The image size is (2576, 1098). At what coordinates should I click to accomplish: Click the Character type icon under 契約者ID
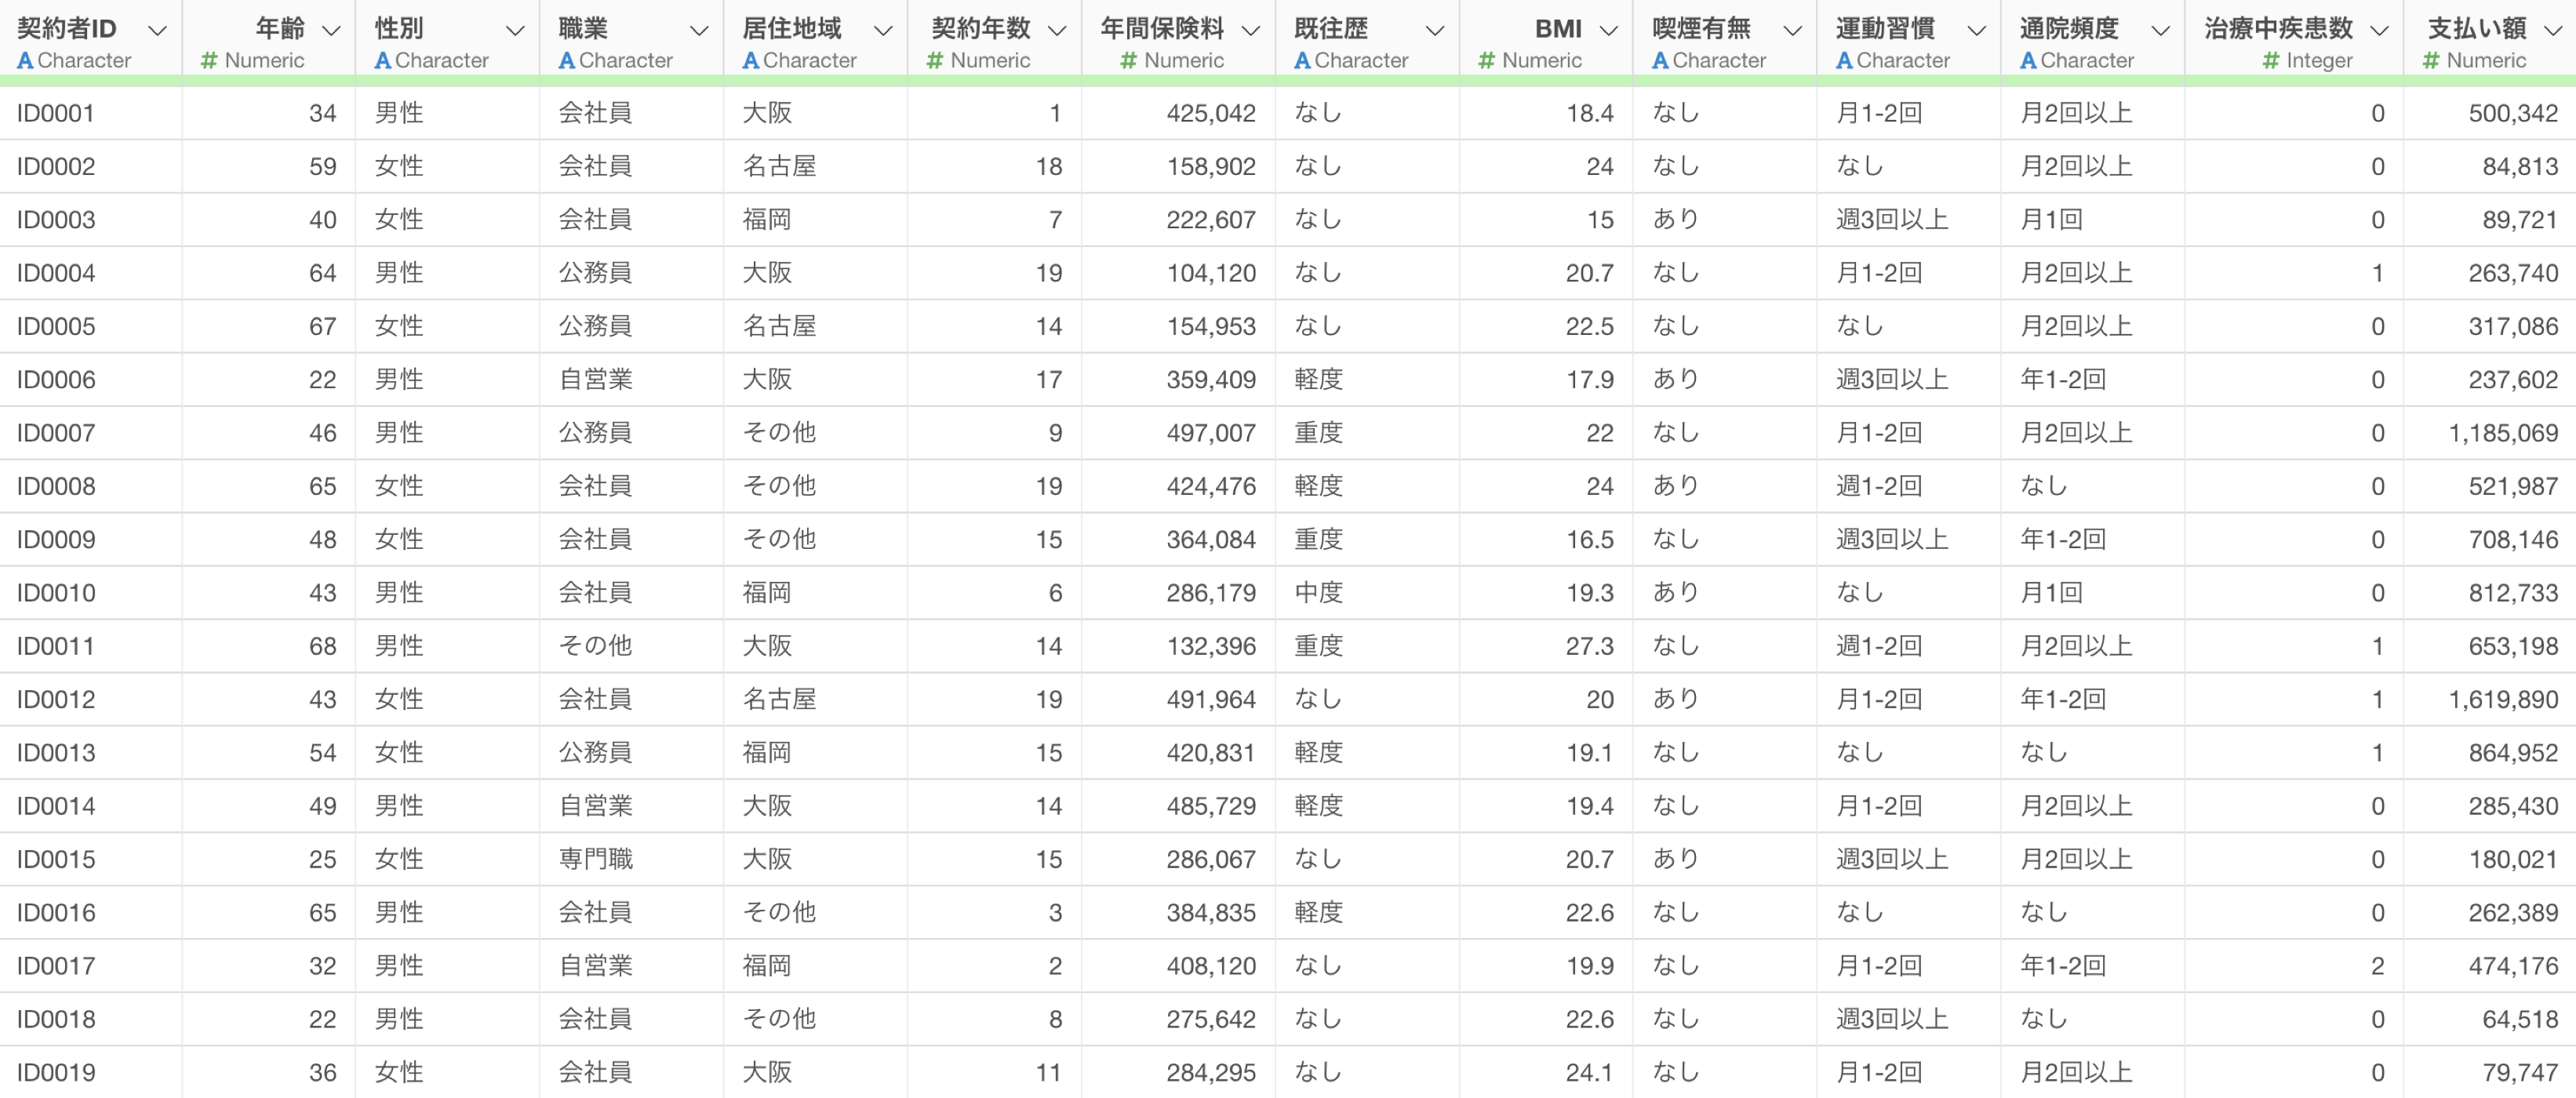[x=26, y=61]
